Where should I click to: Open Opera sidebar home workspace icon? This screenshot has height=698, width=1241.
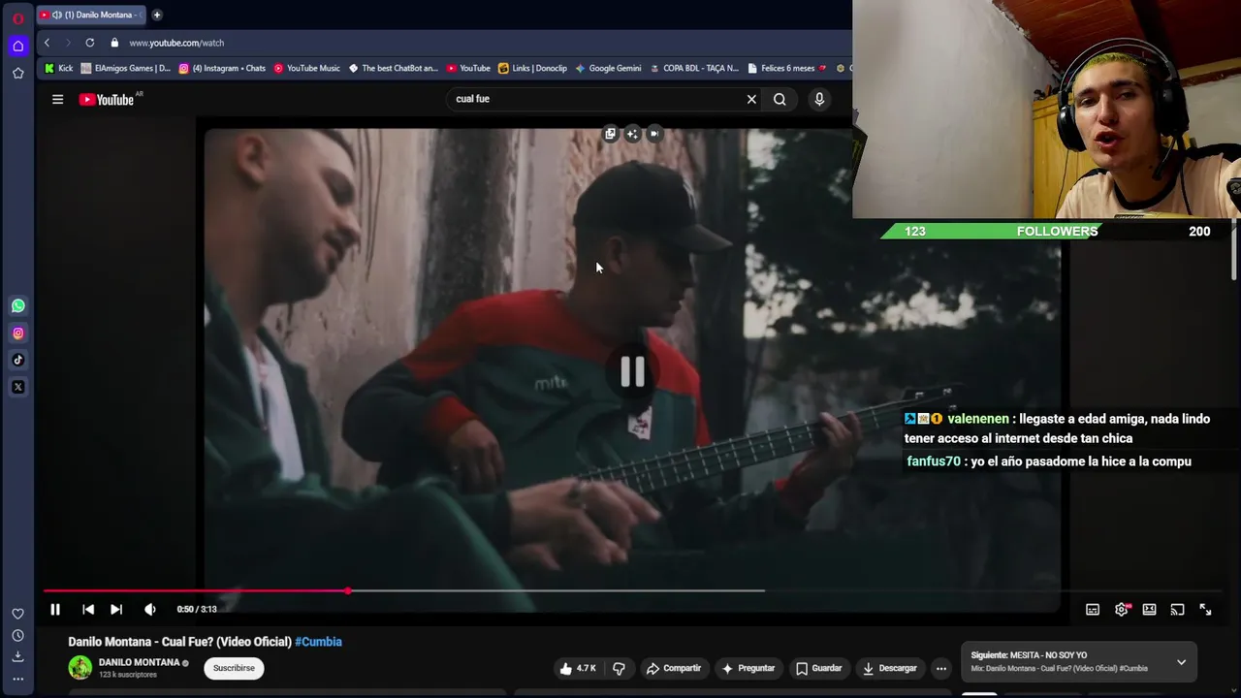pyautogui.click(x=17, y=46)
